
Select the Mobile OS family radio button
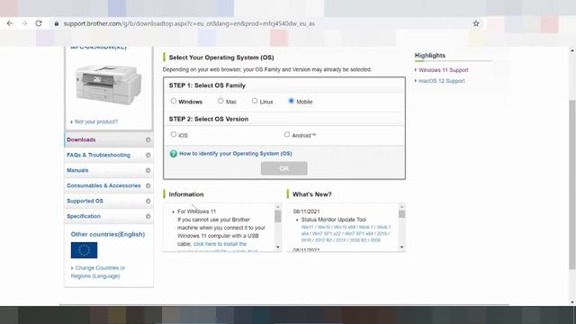click(x=291, y=101)
